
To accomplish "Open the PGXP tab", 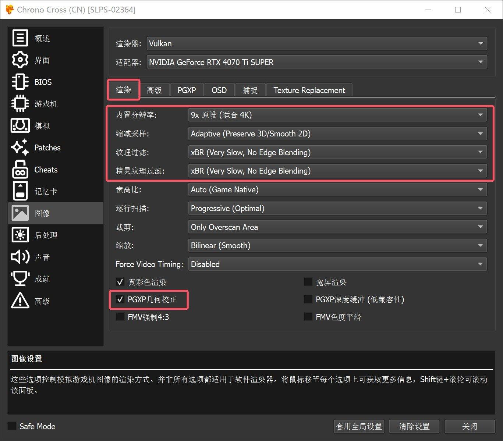I will [187, 90].
